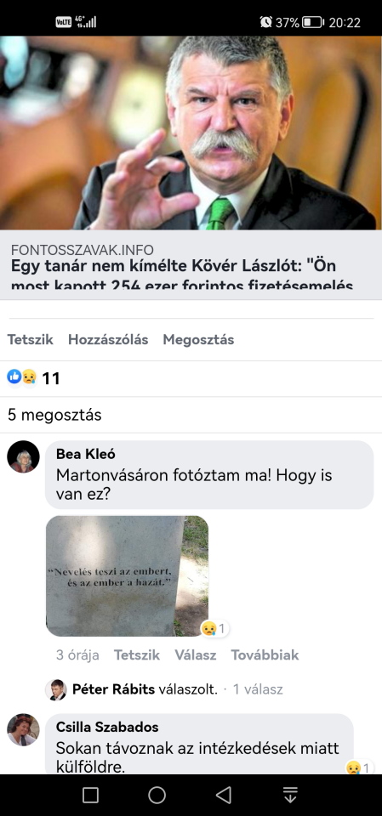The height and width of the screenshot is (816, 382).
Task: Tap Hozzászólás to comment on the post
Action: pos(108,340)
